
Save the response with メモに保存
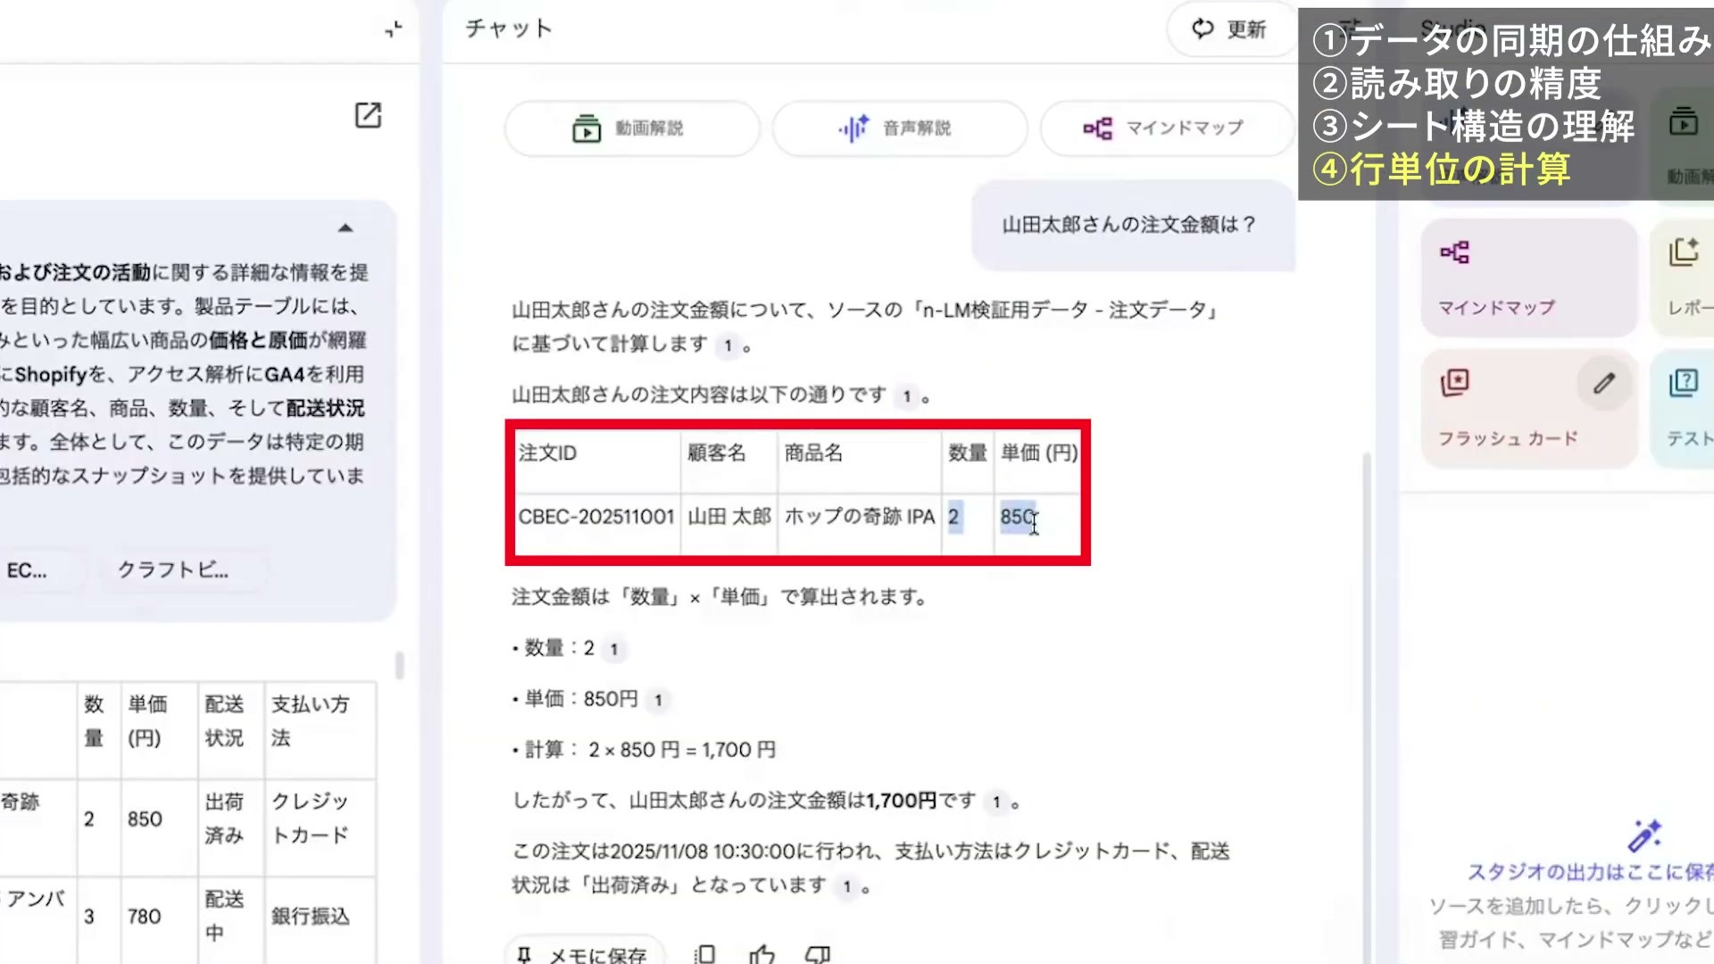tap(585, 953)
